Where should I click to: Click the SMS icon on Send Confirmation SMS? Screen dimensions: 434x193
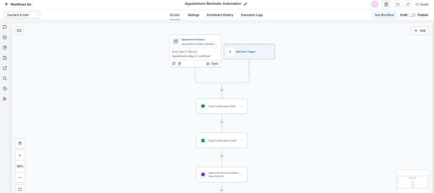pos(203,106)
